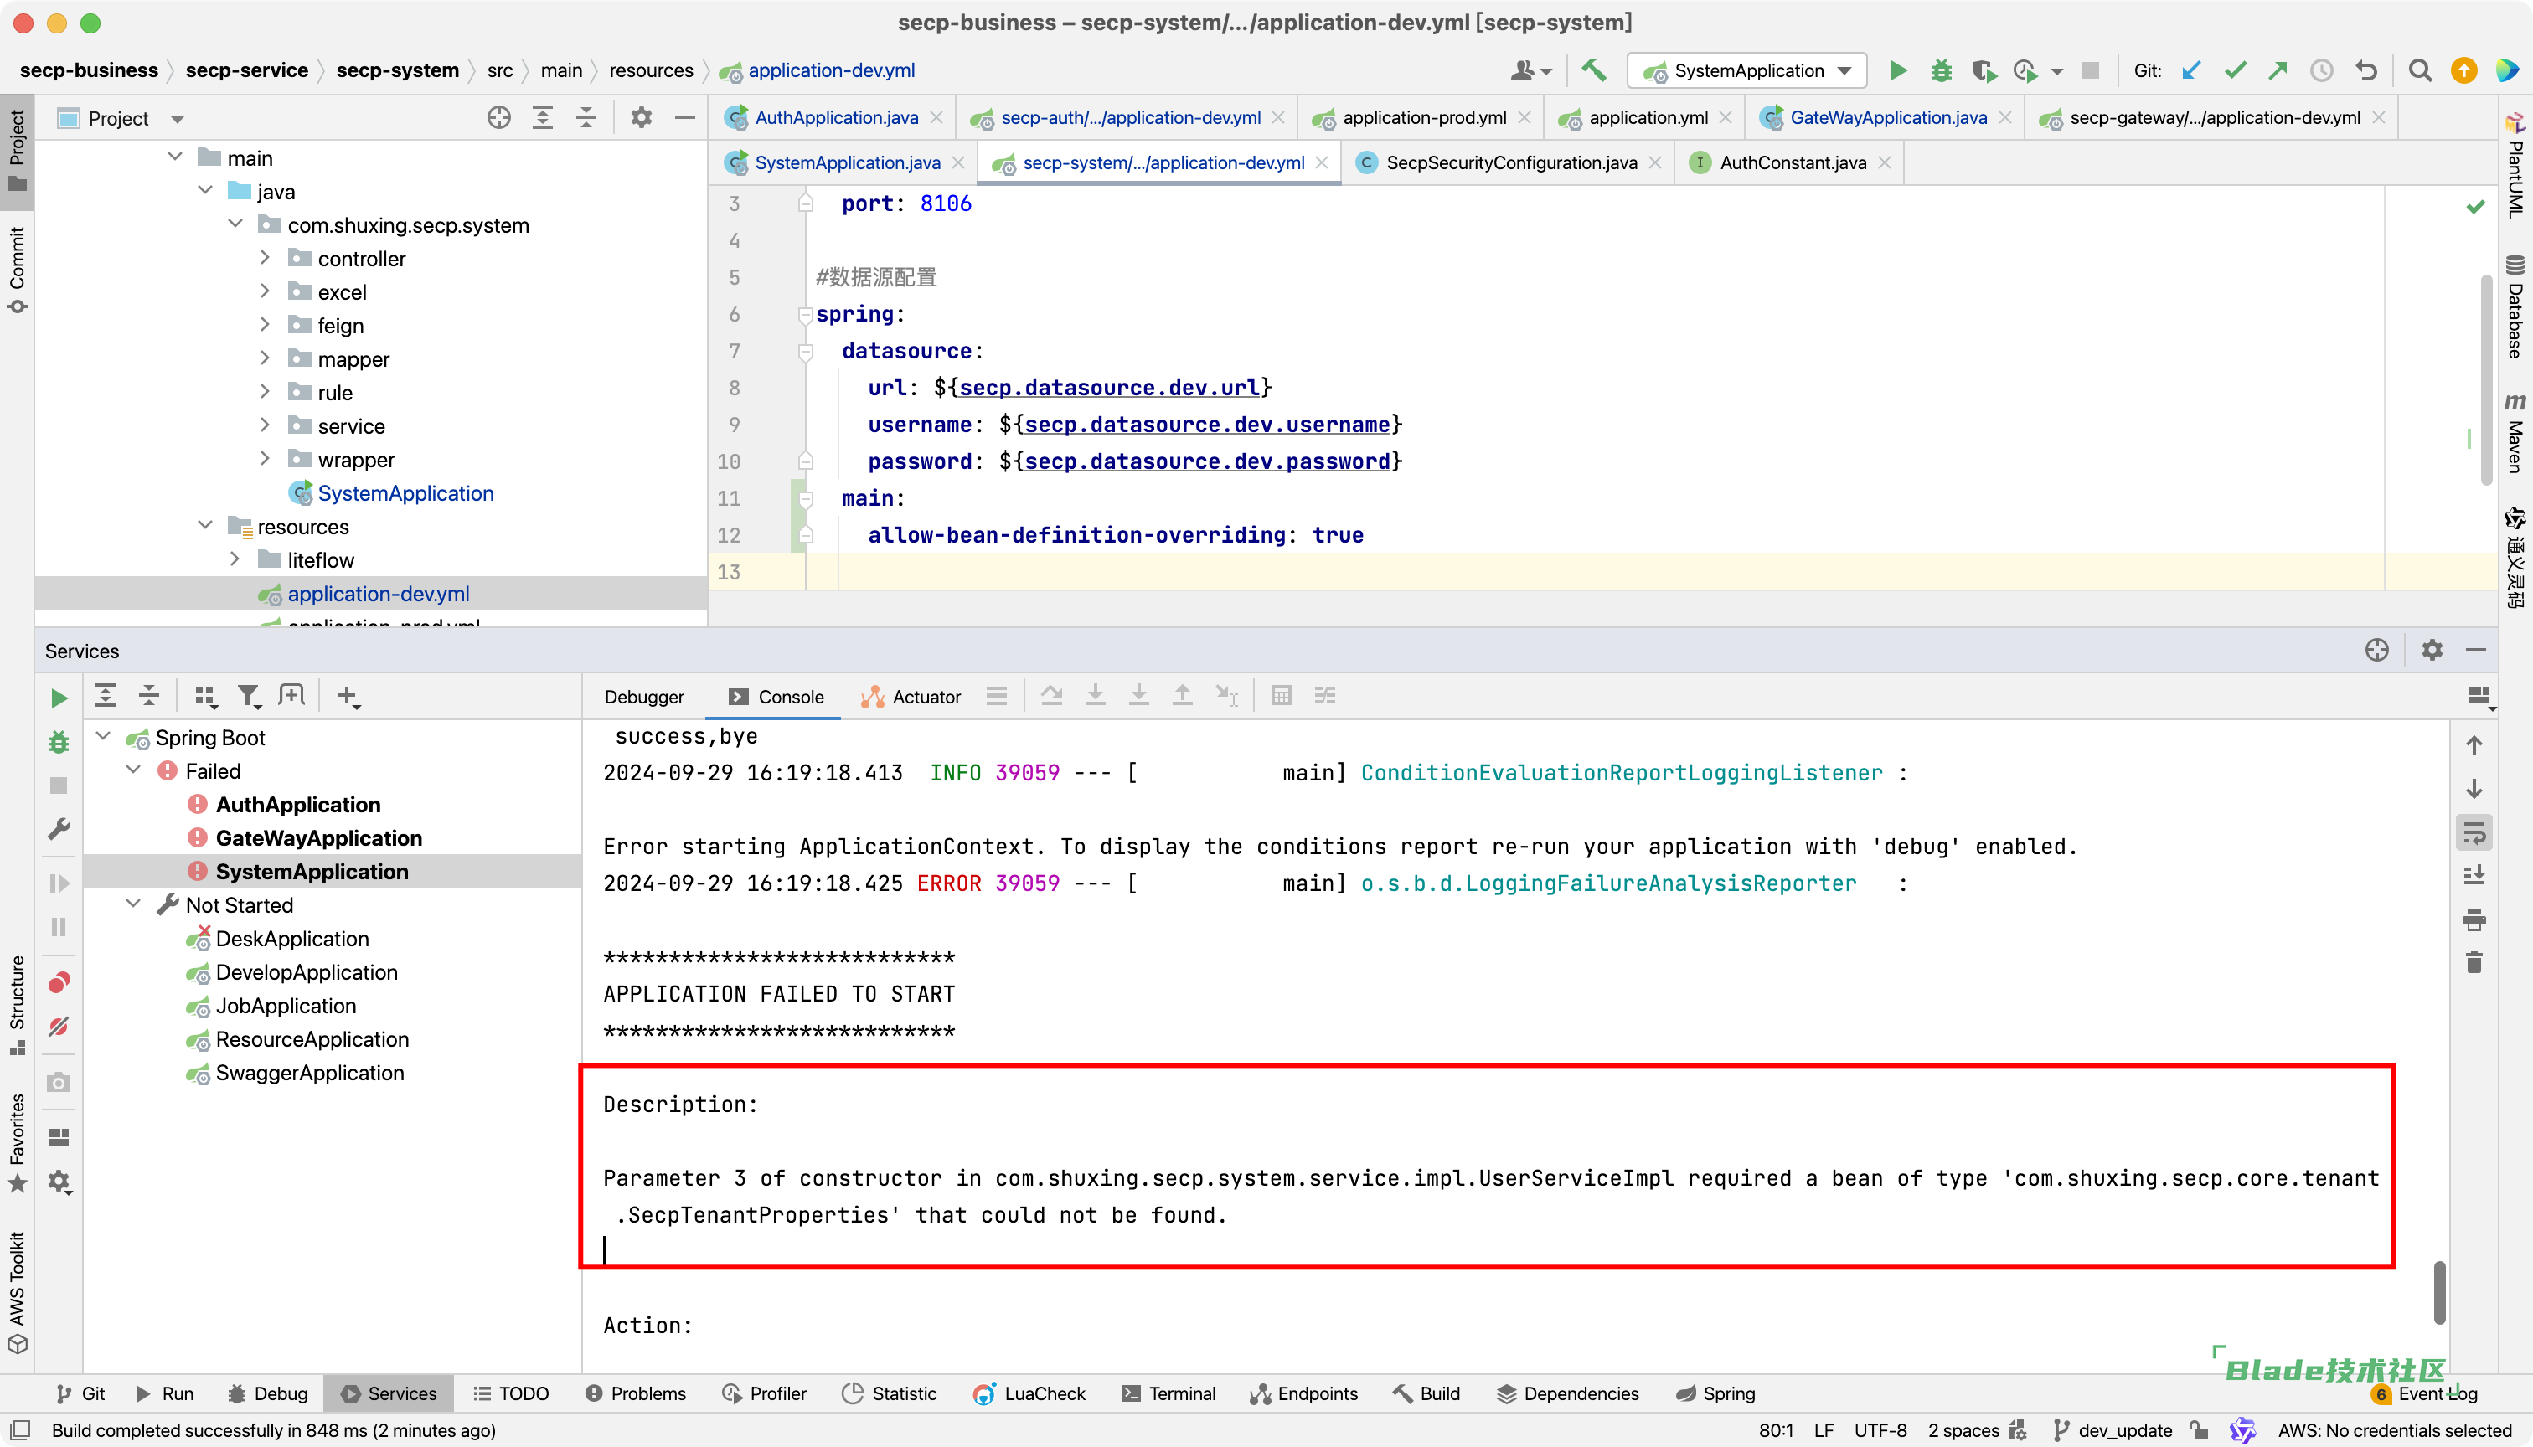
Task: Open the SystemApplication run configuration dropdown
Action: coord(1746,70)
